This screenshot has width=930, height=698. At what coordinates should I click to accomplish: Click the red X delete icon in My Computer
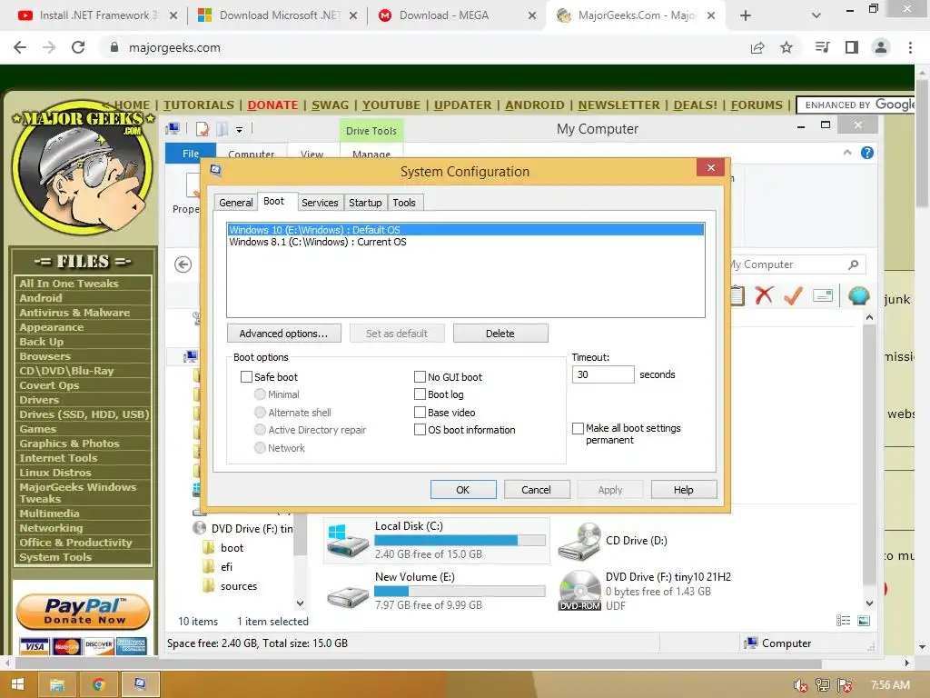[x=764, y=295]
